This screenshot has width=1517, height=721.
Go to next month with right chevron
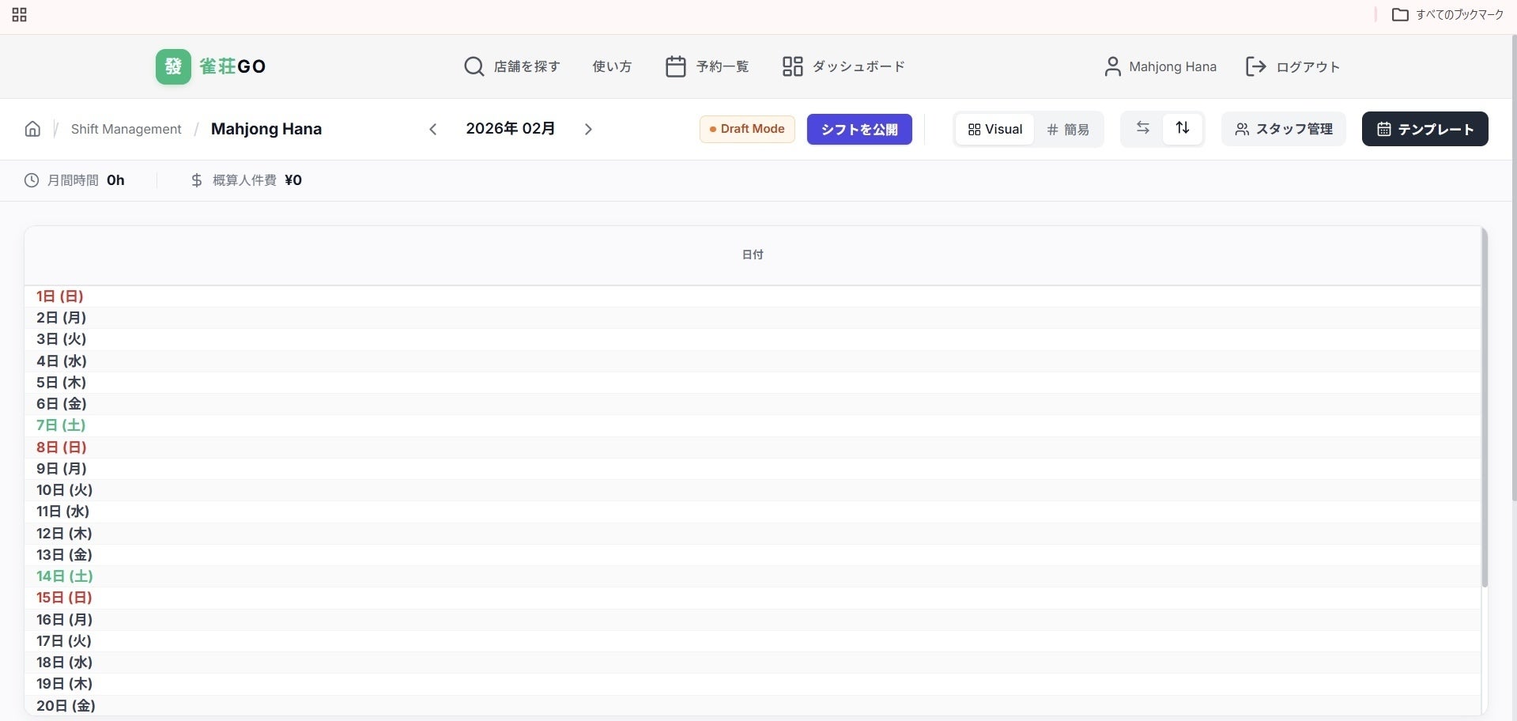click(588, 129)
